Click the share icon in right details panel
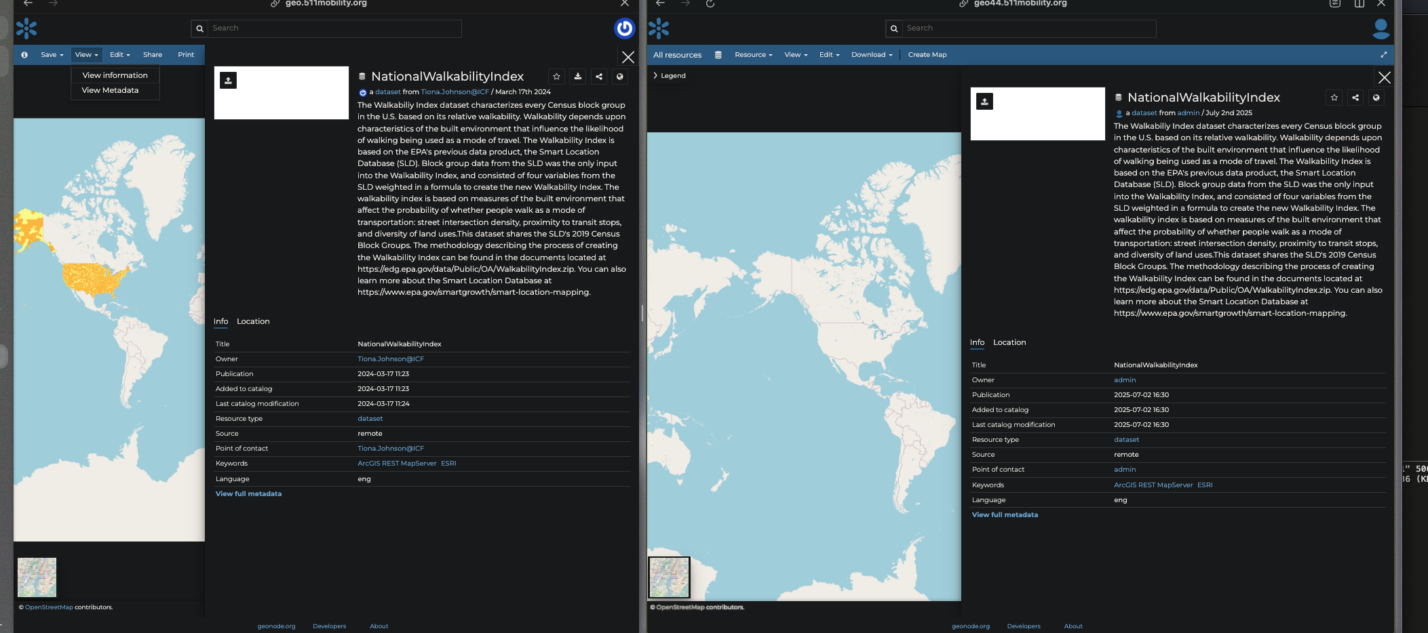Image resolution: width=1428 pixels, height=633 pixels. (x=1355, y=98)
